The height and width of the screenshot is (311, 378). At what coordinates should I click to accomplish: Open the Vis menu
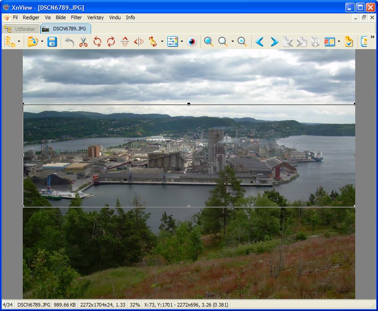coord(48,17)
